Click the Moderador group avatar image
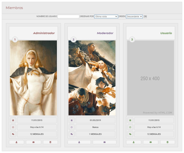Screen dimensions: 184x153 (92, 78)
